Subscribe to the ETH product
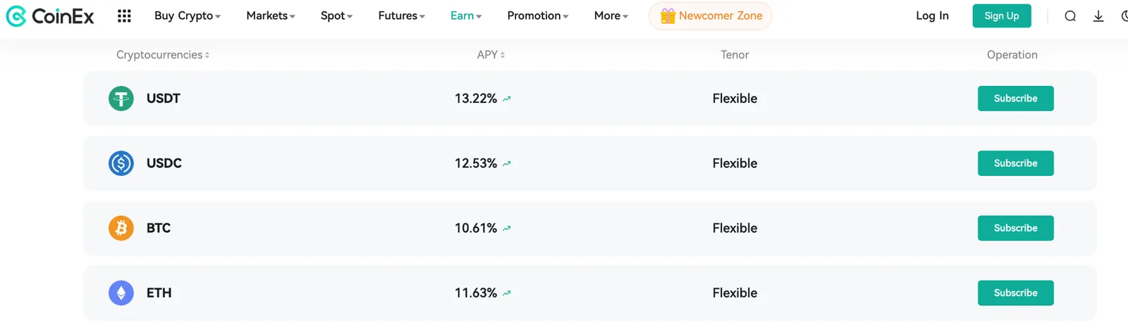This screenshot has width=1128, height=325. click(1016, 293)
